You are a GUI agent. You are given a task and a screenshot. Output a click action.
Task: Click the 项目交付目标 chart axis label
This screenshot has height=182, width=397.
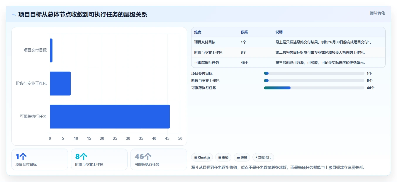click(x=35, y=50)
